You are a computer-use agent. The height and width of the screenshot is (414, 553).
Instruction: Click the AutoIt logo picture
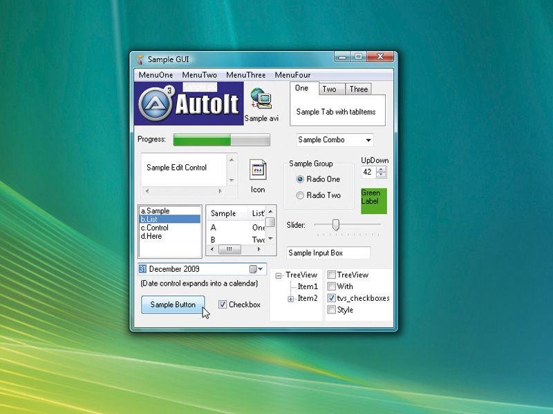(189, 103)
